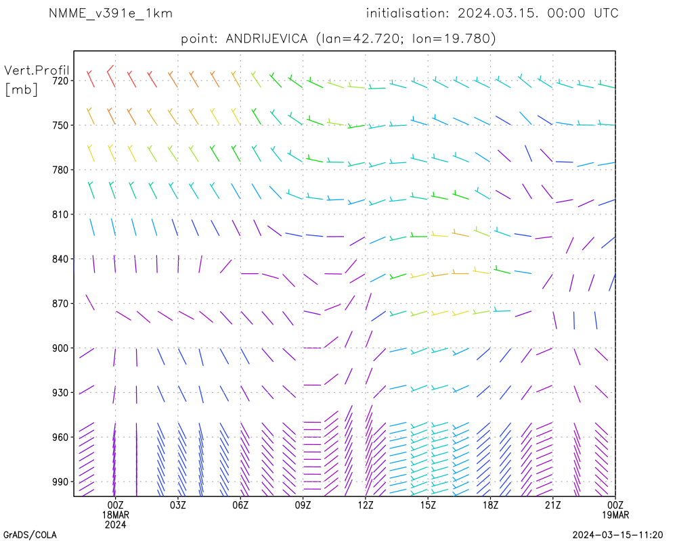Click the 750 pressure level label
Image resolution: width=677 pixels, height=541 pixels.
pos(60,126)
